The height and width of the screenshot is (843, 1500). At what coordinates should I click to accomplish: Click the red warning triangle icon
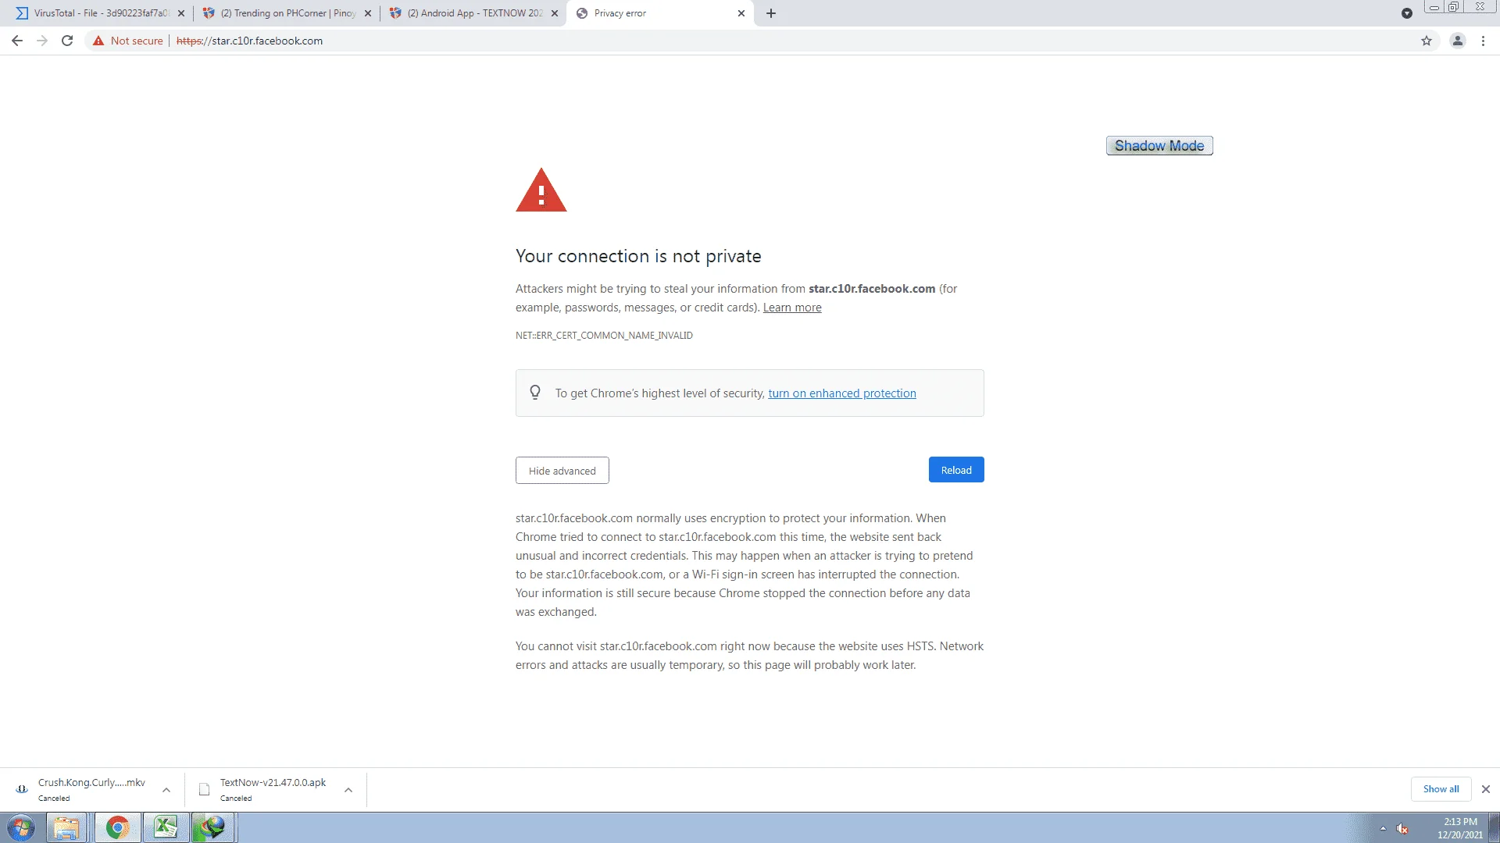point(541,190)
